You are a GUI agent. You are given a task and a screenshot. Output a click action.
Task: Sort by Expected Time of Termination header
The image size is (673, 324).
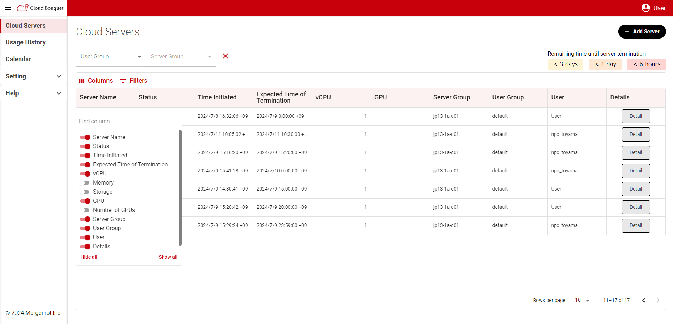coord(282,97)
